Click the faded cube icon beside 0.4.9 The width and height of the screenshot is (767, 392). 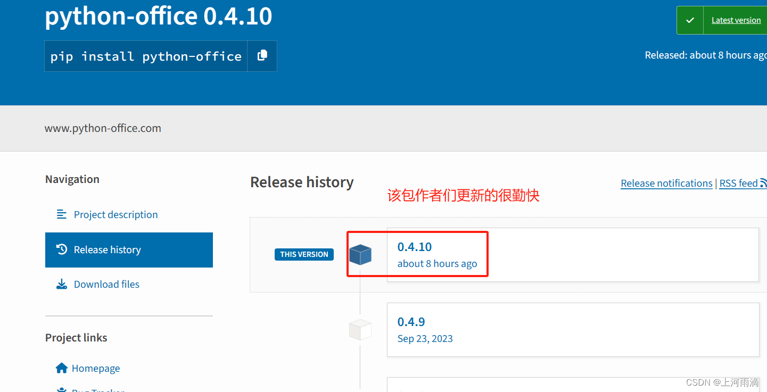tap(360, 329)
